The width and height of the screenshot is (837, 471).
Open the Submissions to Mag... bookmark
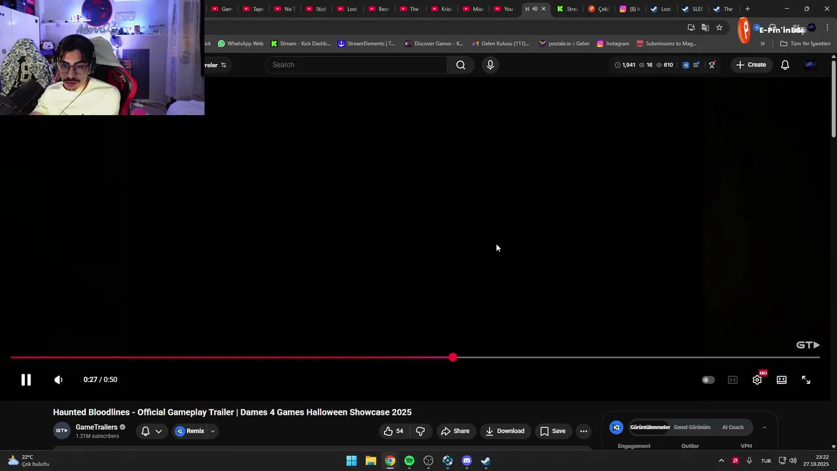click(666, 44)
